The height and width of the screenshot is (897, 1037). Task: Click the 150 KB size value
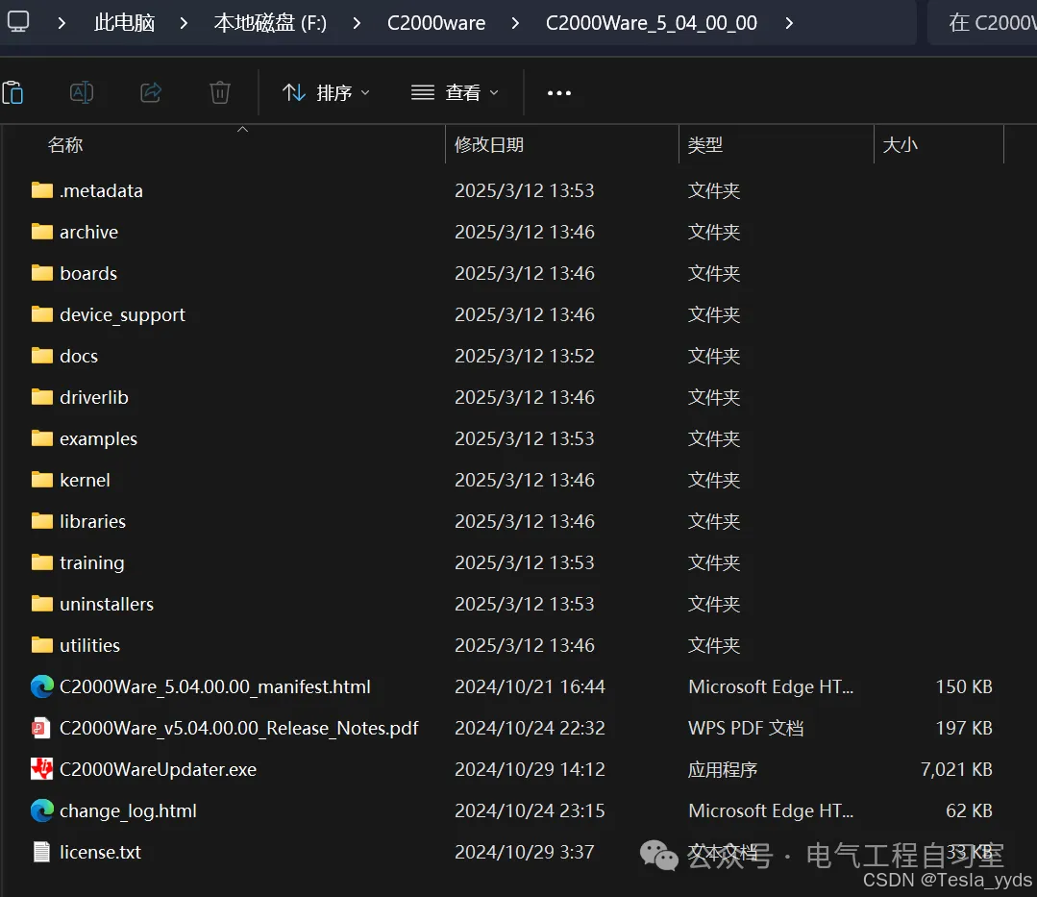point(964,686)
